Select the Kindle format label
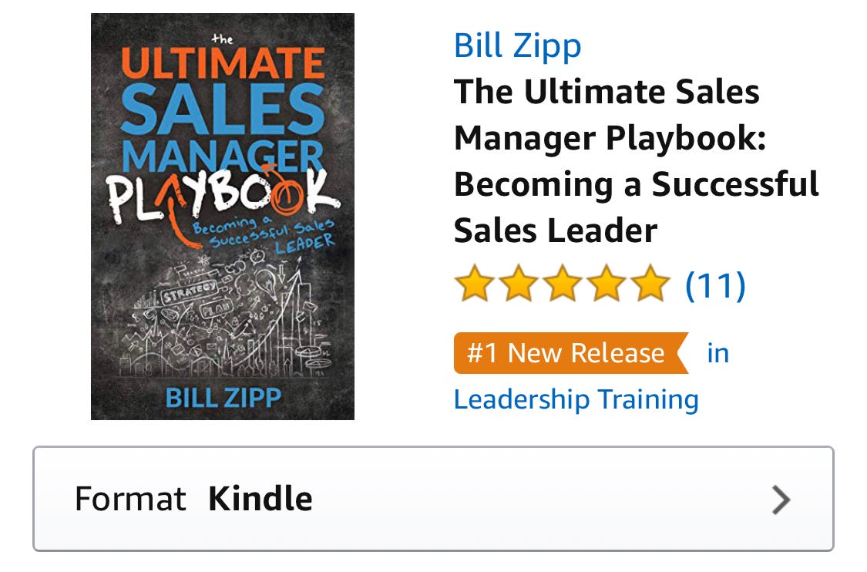The width and height of the screenshot is (867, 572). point(260,499)
